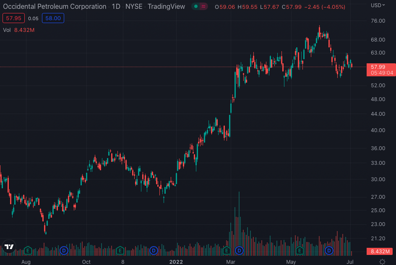Viewport: 396px width, 265px height.
Task: Click the TradingView text in the legend
Action: tap(167, 7)
